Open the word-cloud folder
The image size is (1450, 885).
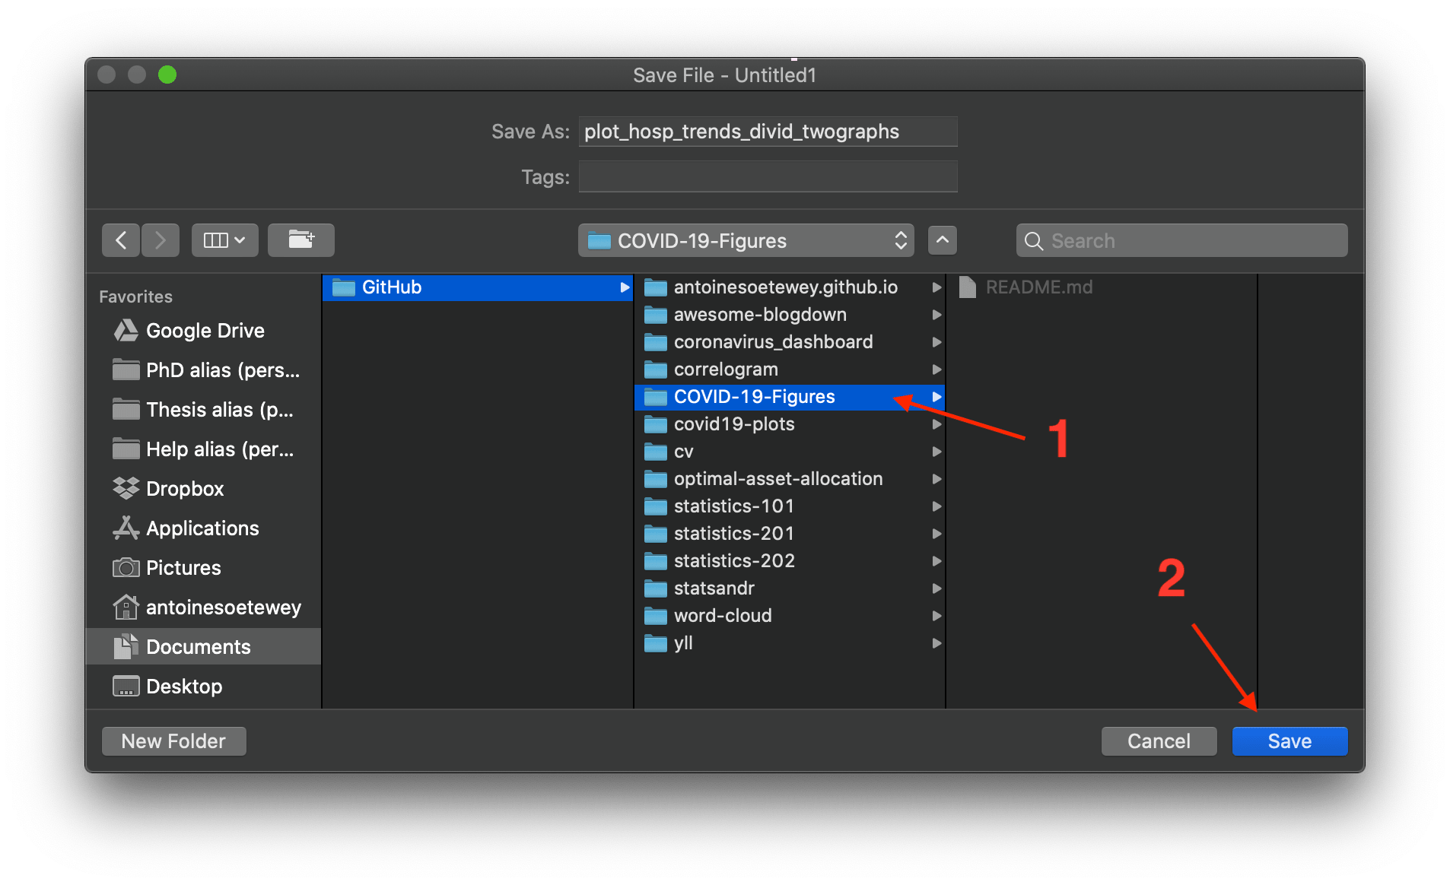[x=790, y=616]
